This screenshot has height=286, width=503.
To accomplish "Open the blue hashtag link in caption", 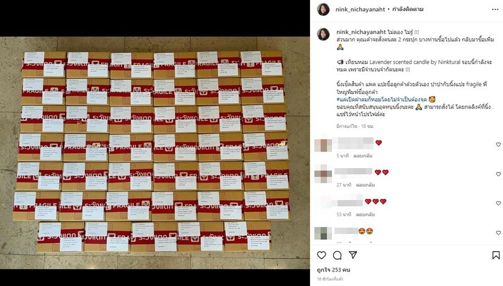I will 382,100.
